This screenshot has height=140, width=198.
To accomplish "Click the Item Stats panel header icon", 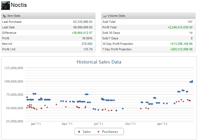I will pos(4,16).
